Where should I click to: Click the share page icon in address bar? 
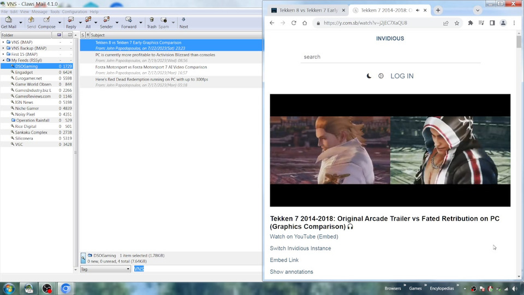pyautogui.click(x=446, y=23)
